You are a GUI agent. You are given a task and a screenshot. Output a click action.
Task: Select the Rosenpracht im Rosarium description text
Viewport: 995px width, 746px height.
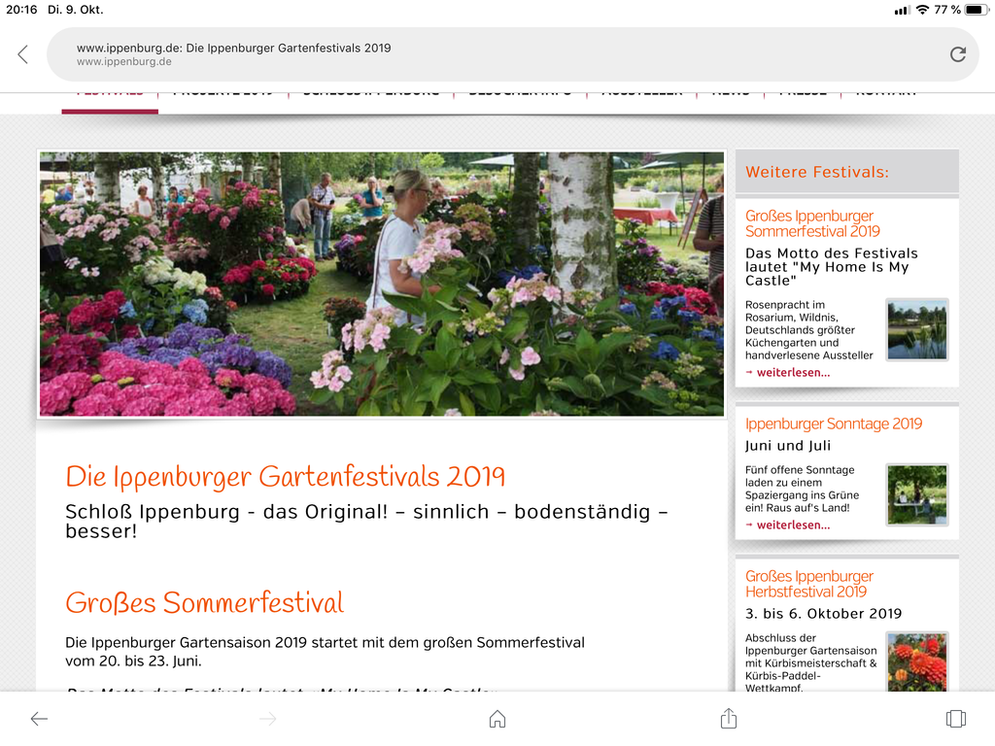coord(809,330)
